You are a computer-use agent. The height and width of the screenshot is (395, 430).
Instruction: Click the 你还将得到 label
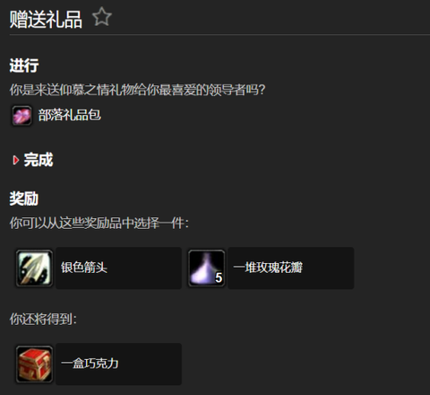click(x=43, y=320)
